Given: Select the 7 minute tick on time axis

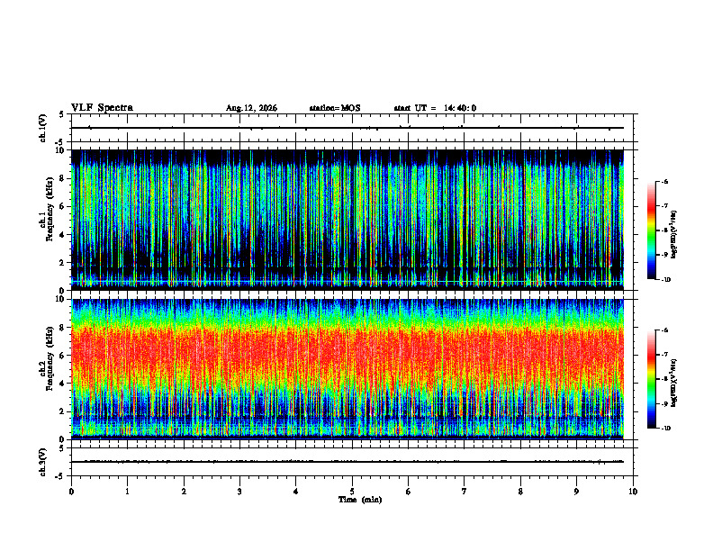Looking at the screenshot, I should (465, 492).
